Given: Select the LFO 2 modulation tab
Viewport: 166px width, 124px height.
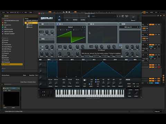Looking at the screenshot, I should 94,60.
